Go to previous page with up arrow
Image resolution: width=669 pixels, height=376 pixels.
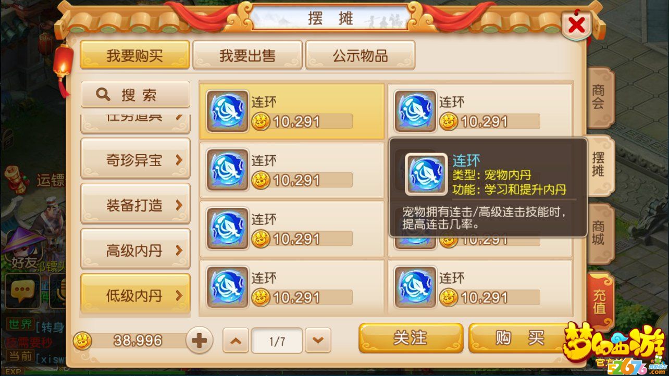coord(236,341)
